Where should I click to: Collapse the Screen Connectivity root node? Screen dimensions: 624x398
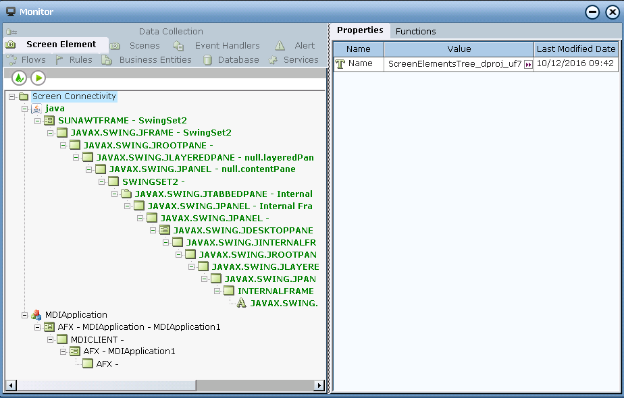tap(11, 96)
